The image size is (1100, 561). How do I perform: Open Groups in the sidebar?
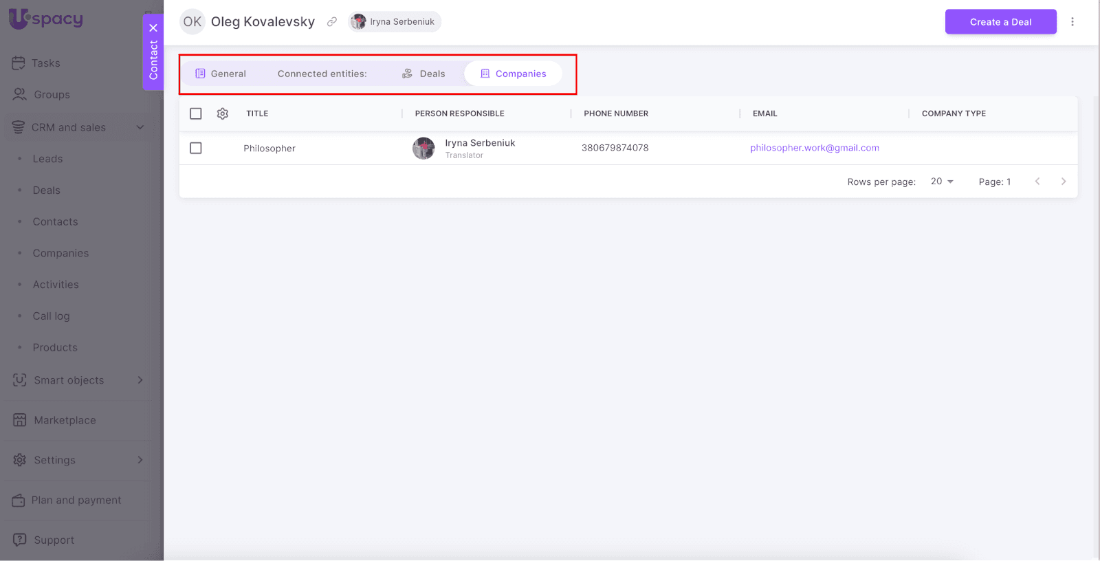click(52, 95)
